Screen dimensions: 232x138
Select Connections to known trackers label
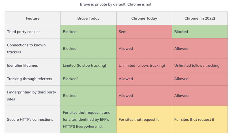tap(26, 49)
